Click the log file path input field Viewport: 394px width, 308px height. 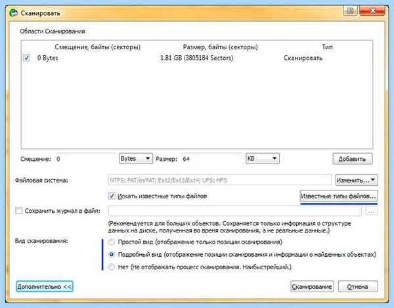point(234,211)
